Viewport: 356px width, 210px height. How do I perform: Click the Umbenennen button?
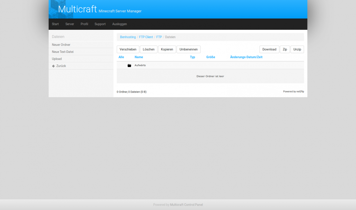click(189, 49)
